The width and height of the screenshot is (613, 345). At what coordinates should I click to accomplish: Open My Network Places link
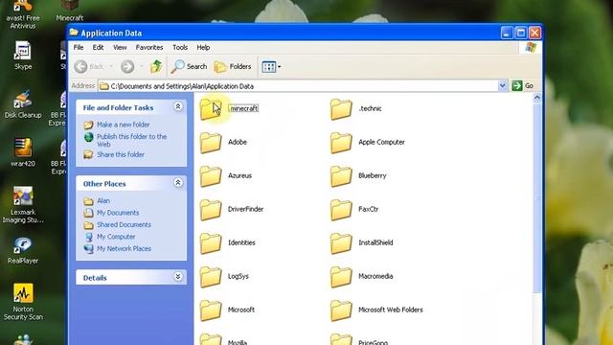pos(124,249)
